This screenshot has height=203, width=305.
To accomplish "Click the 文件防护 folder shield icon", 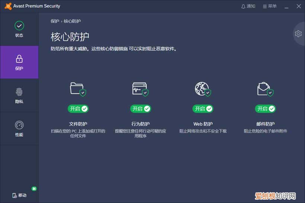I will (x=78, y=89).
